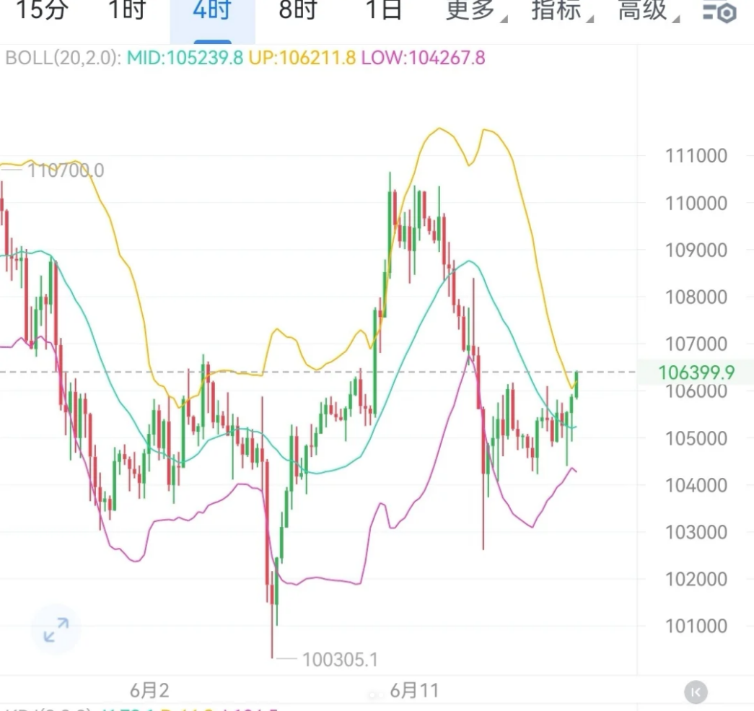
Task: Click the 104000 price axis label
Action: (696, 485)
